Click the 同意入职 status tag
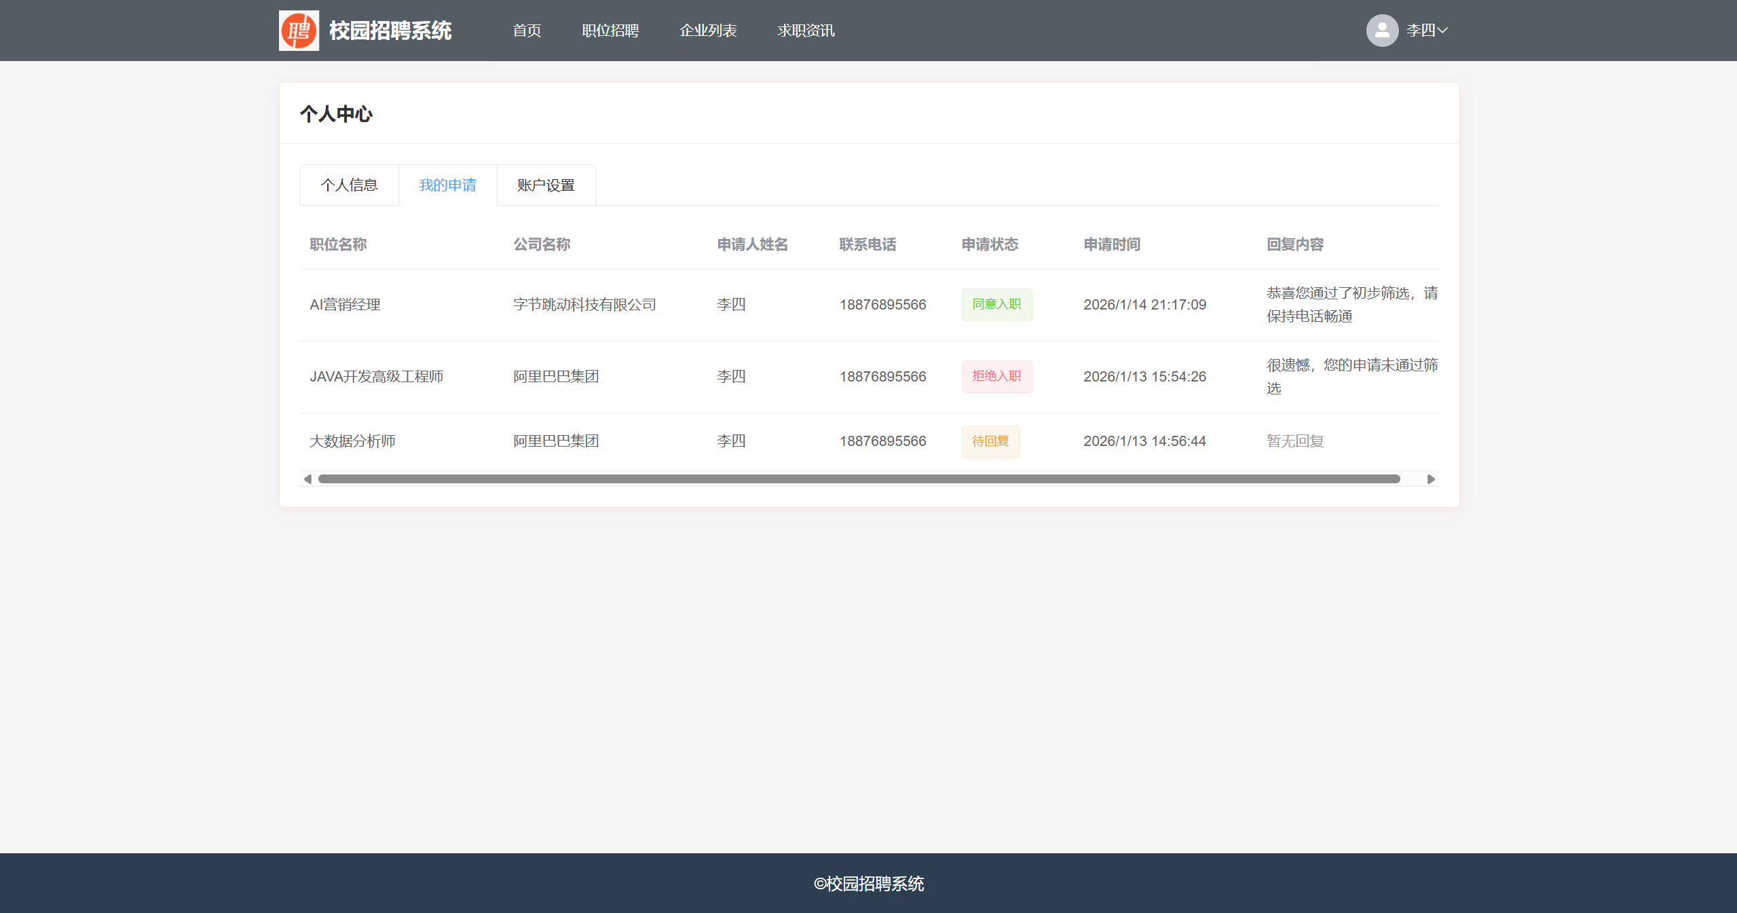Image resolution: width=1737 pixels, height=913 pixels. click(996, 305)
